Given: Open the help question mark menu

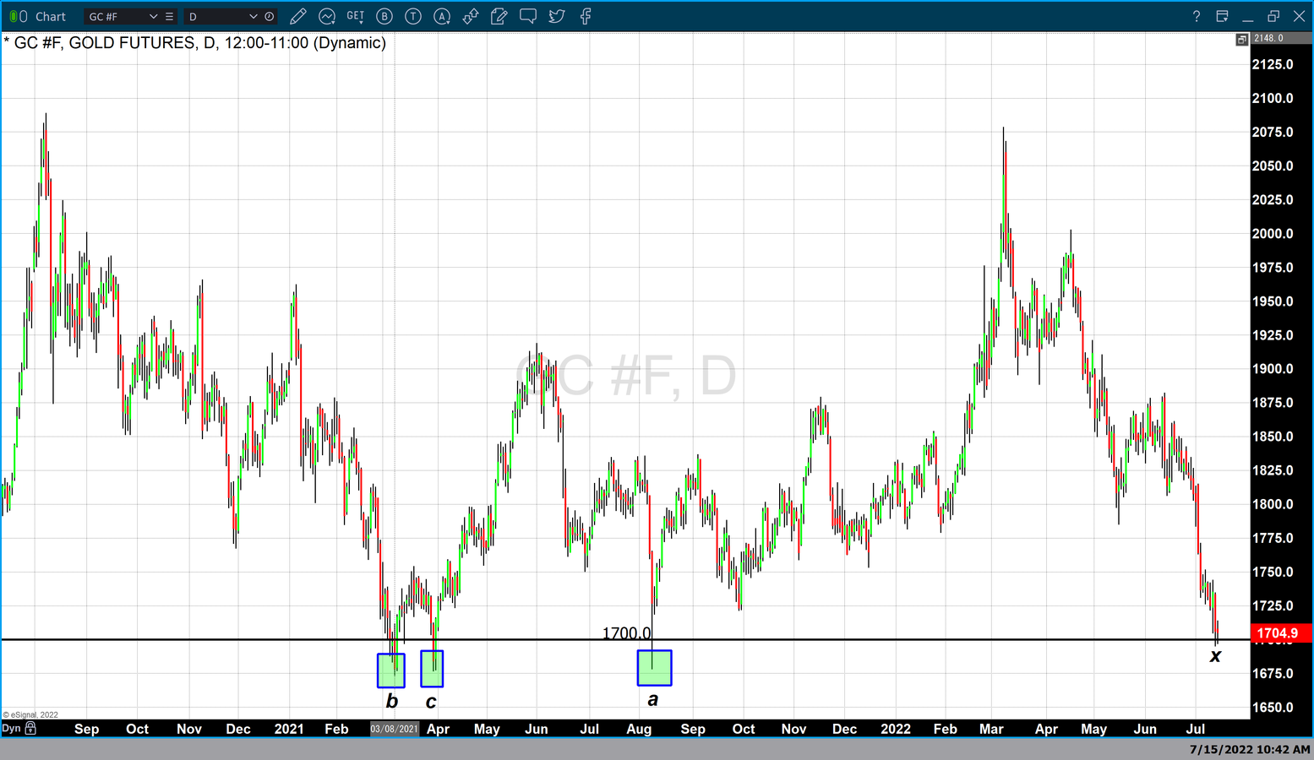Looking at the screenshot, I should coord(1196,16).
